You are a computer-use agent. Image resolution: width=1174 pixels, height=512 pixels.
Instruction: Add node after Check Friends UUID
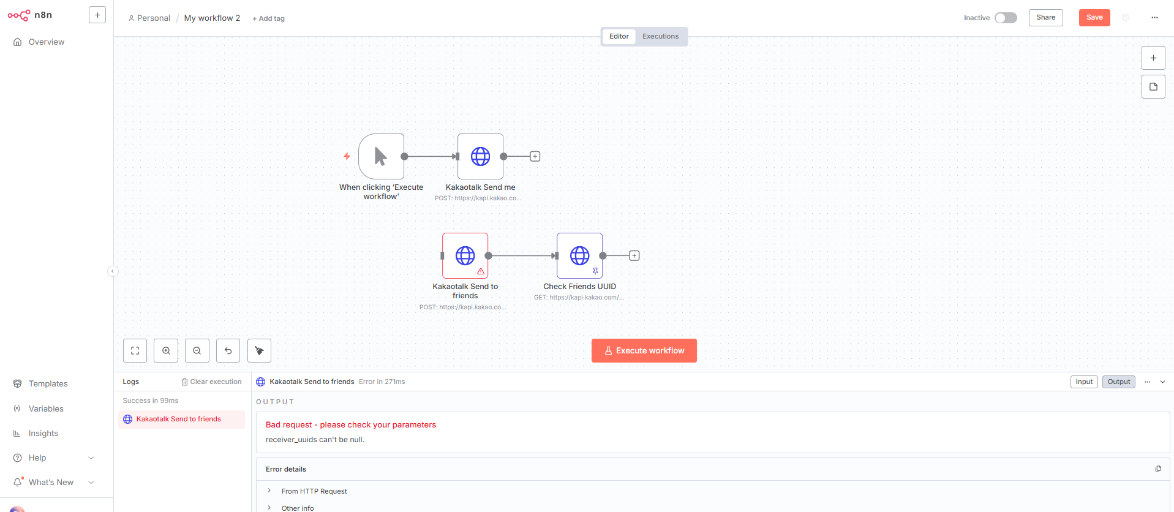[634, 255]
